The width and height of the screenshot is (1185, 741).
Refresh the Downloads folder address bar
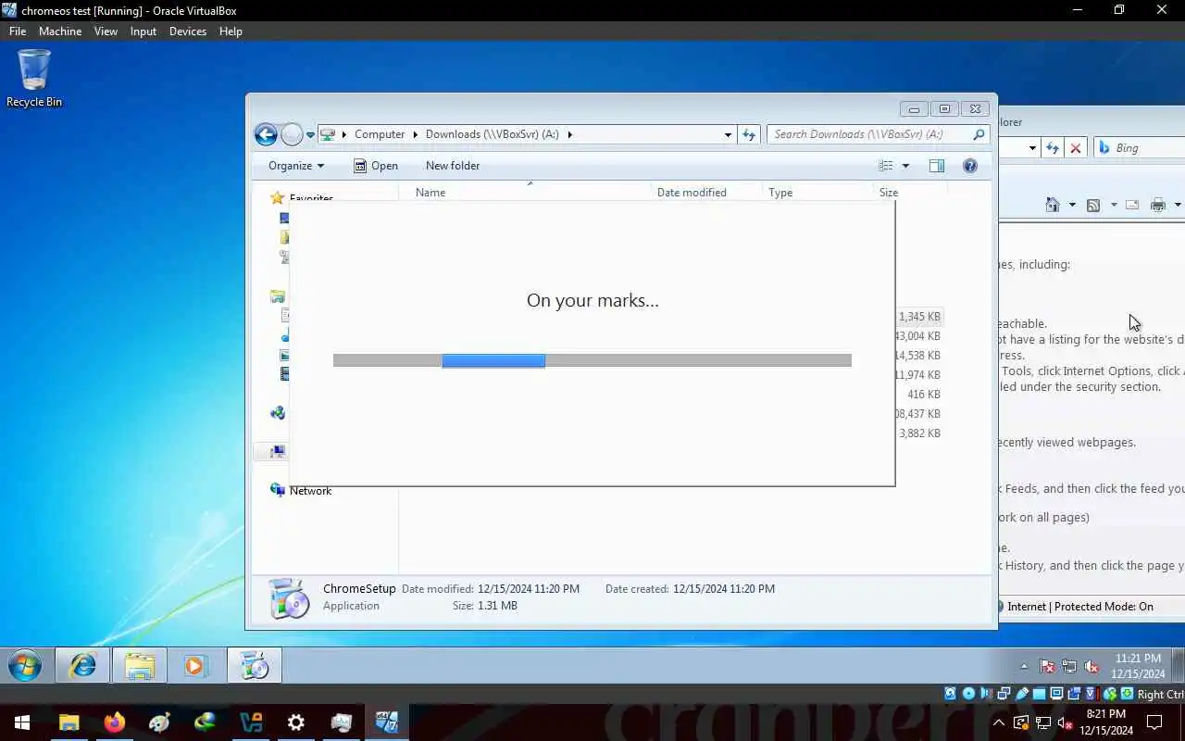[x=749, y=134]
